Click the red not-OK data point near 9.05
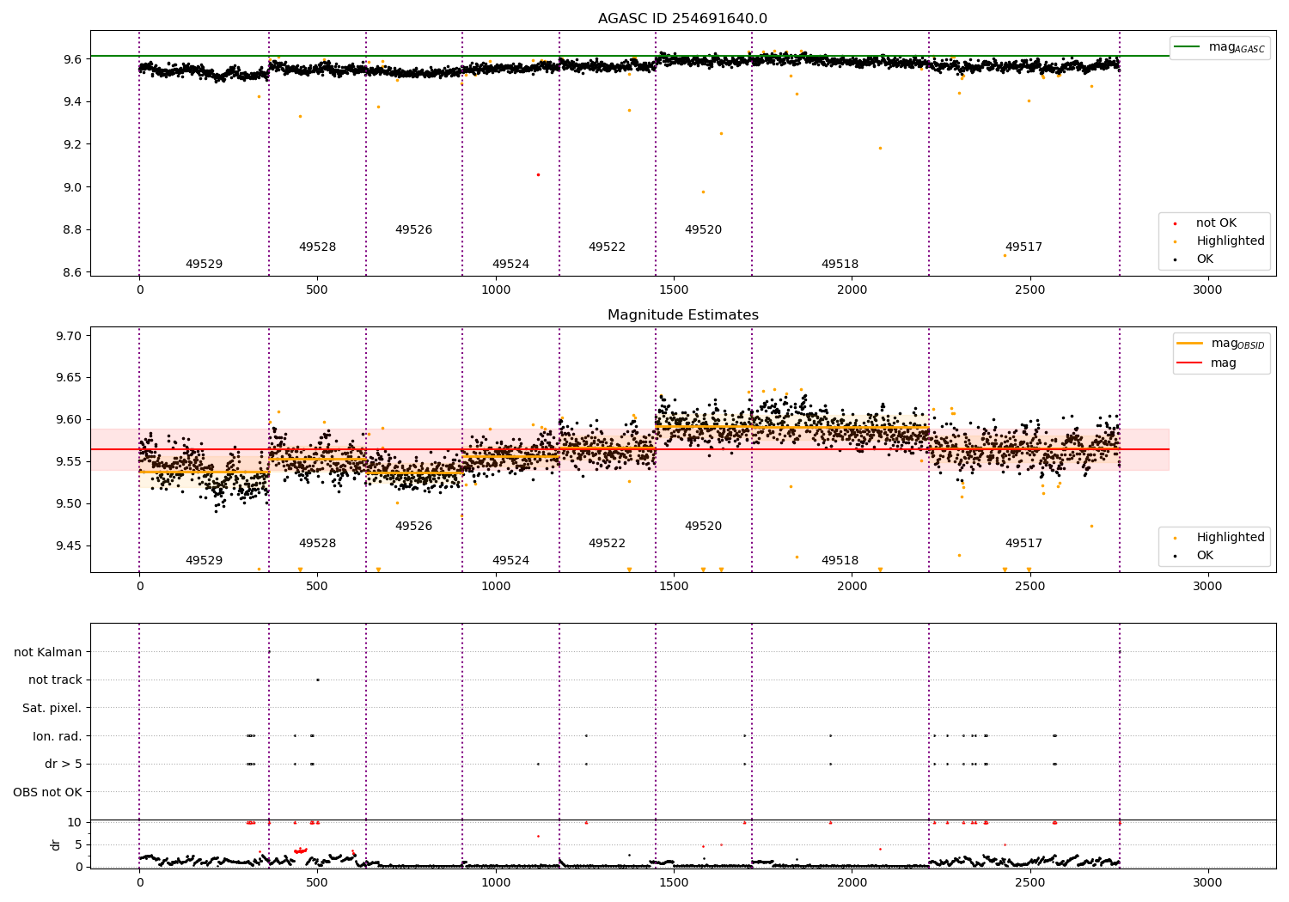Screen dimensions: 1289x902 538,174
